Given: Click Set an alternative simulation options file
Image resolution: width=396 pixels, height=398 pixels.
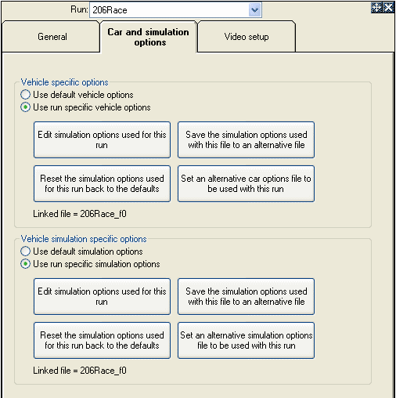Looking at the screenshot, I should (x=246, y=340).
